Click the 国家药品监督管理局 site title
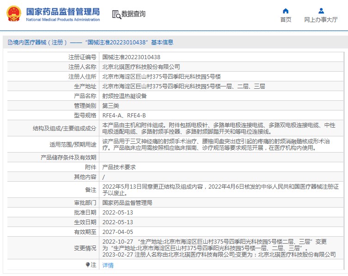The width and height of the screenshot is (348, 276). click(63, 12)
